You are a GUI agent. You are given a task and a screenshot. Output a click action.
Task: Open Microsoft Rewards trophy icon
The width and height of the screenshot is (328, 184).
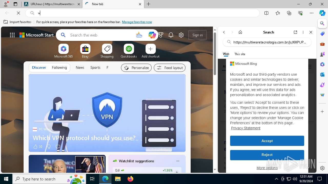[161, 35]
